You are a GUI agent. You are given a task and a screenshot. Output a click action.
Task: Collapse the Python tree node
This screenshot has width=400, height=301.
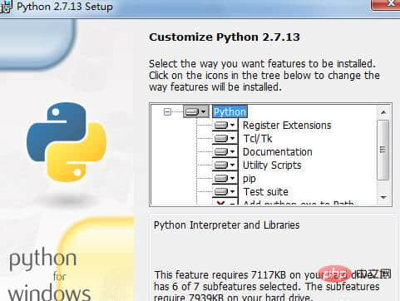click(167, 112)
